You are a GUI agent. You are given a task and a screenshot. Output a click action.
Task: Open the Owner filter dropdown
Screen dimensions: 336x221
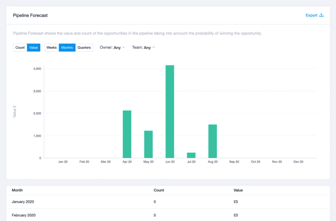pos(112,47)
